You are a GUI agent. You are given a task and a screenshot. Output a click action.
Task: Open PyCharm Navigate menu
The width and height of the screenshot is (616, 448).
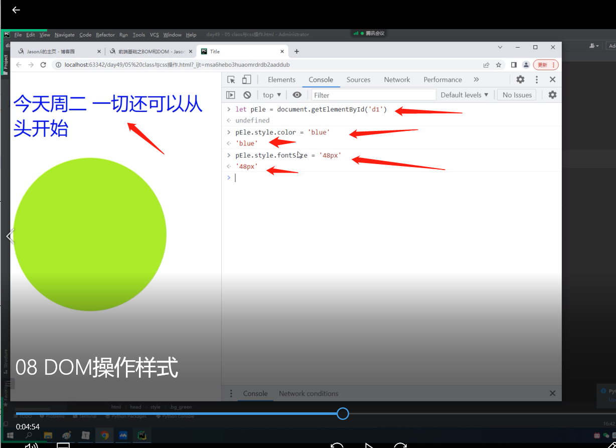64,35
